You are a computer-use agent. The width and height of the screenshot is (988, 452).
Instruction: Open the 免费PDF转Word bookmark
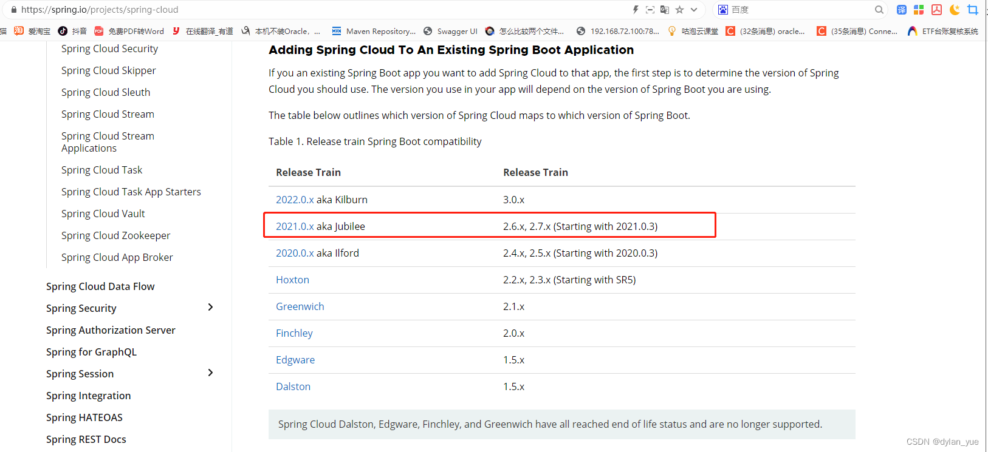(x=129, y=31)
